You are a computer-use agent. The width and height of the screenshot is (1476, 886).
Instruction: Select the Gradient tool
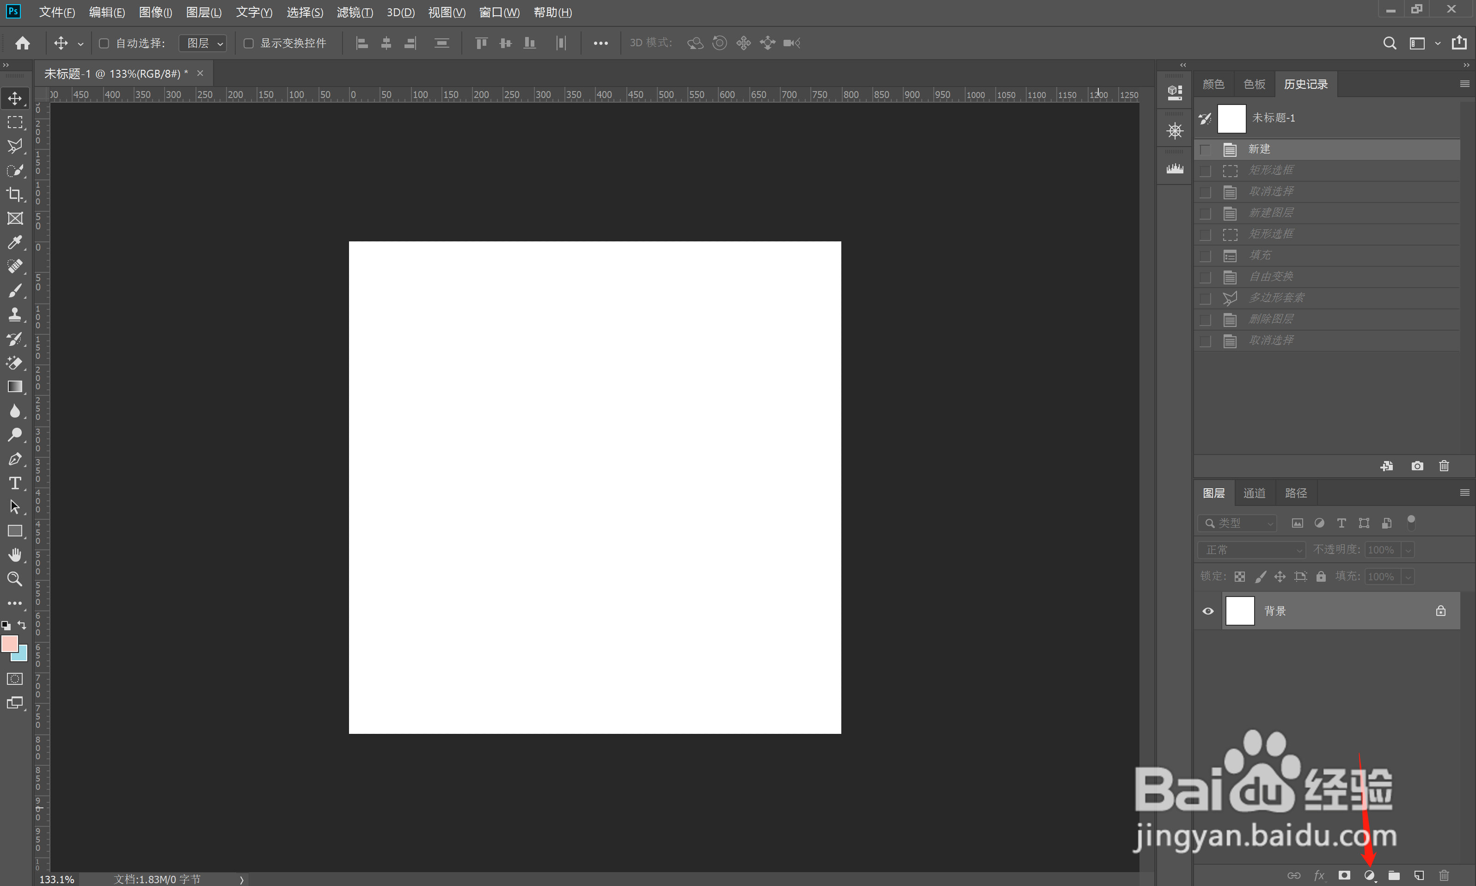tap(15, 387)
